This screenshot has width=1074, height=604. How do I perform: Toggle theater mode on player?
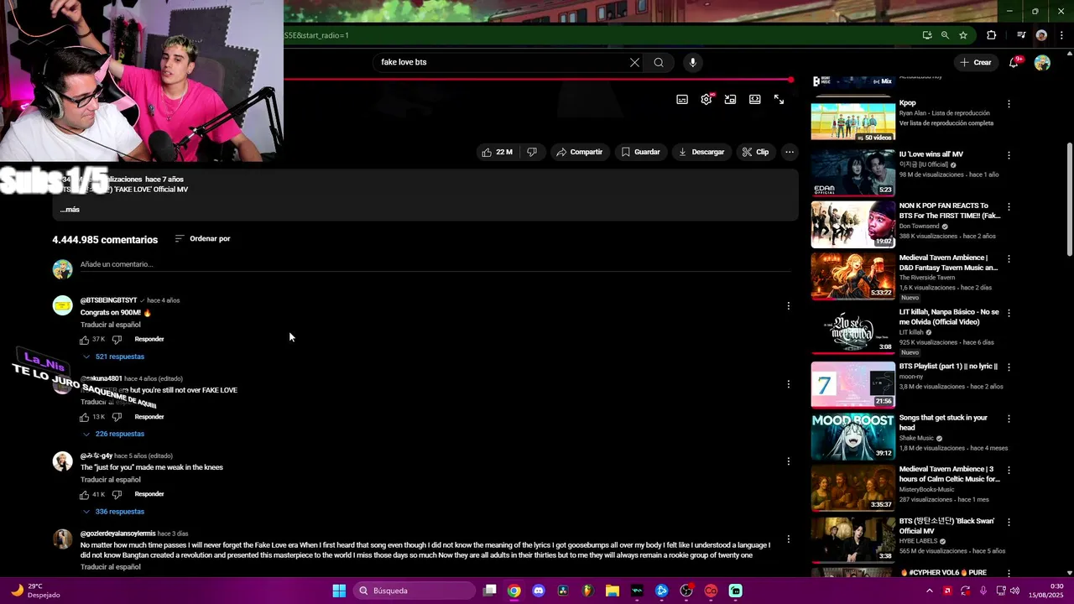[x=755, y=99]
